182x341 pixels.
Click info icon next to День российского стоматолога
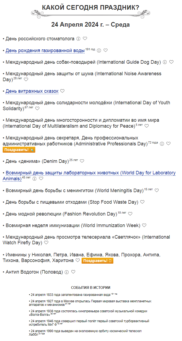(78, 39)
